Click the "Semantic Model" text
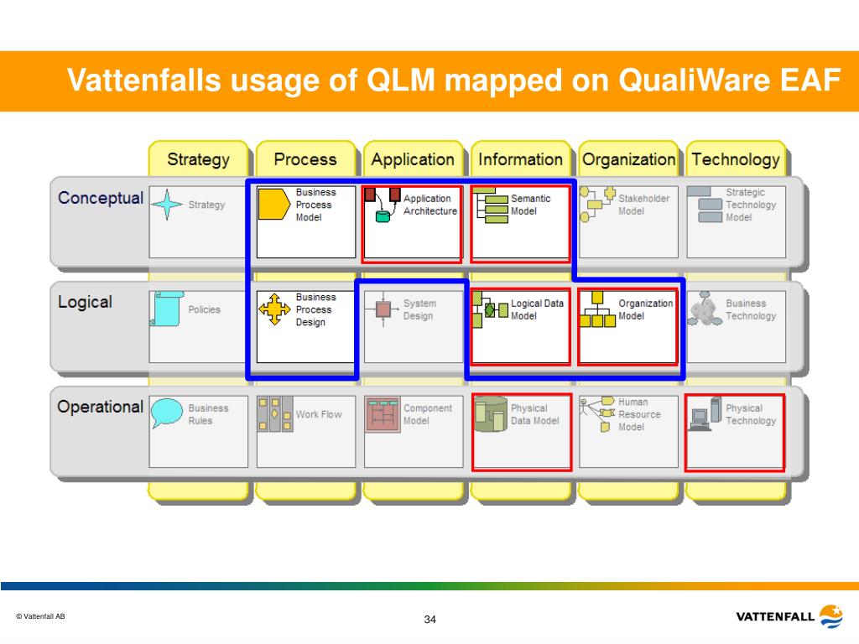The width and height of the screenshot is (859, 644). click(x=530, y=205)
